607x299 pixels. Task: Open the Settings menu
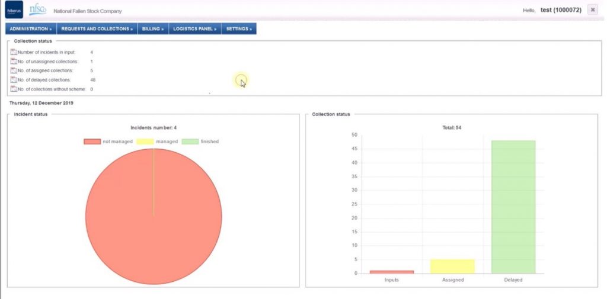[x=239, y=28]
